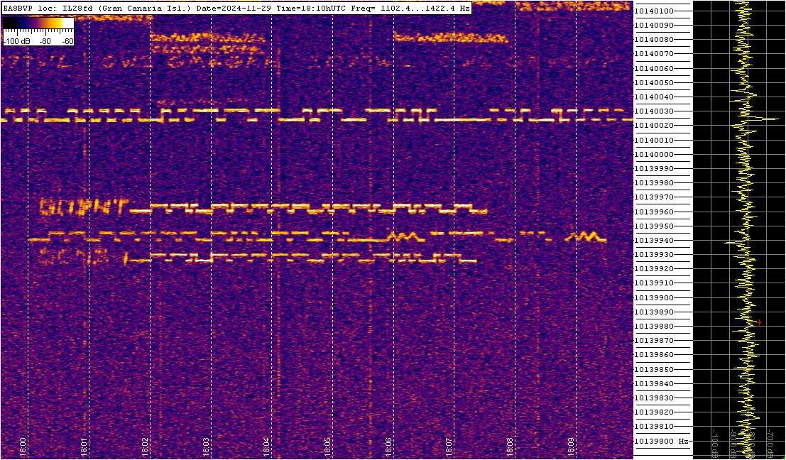Click the 10139910 frequency label
The height and width of the screenshot is (460, 786).
click(654, 283)
